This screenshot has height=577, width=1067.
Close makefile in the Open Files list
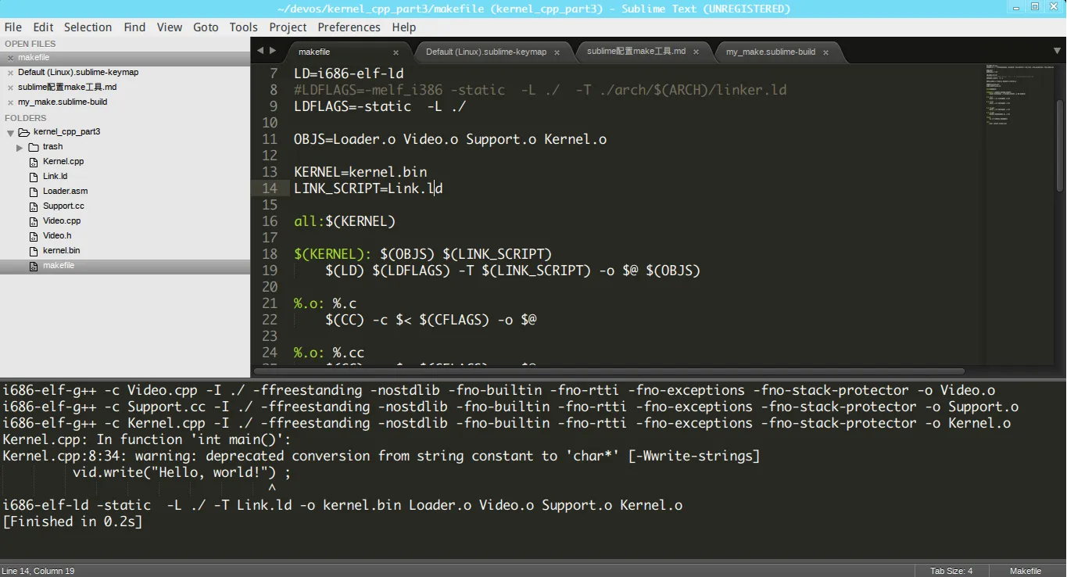(x=9, y=58)
